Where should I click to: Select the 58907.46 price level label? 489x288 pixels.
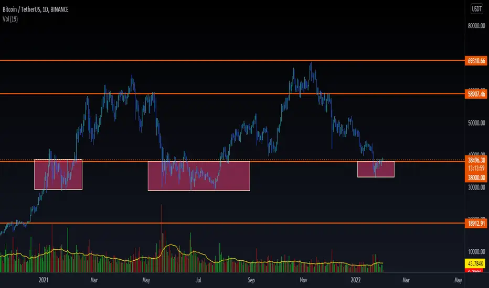click(x=476, y=94)
